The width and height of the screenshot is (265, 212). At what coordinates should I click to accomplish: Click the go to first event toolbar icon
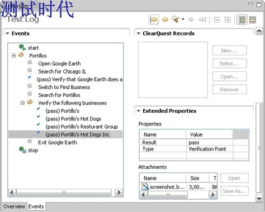coord(154,20)
